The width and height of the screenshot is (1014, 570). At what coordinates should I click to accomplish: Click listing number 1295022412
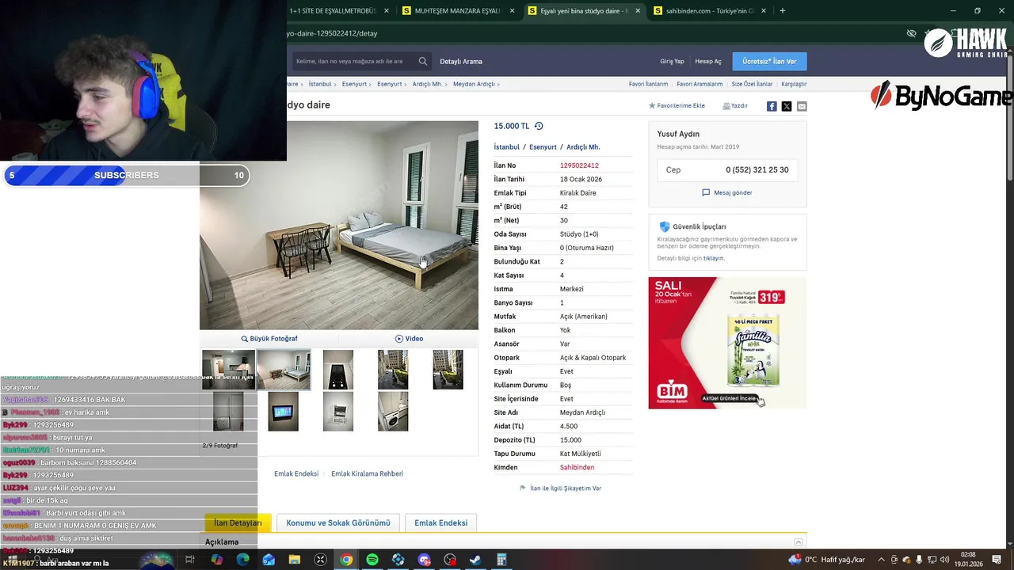click(579, 165)
